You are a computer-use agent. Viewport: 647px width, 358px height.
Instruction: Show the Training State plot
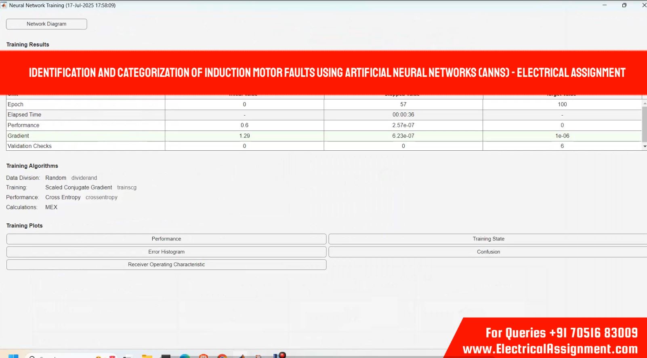coord(488,239)
